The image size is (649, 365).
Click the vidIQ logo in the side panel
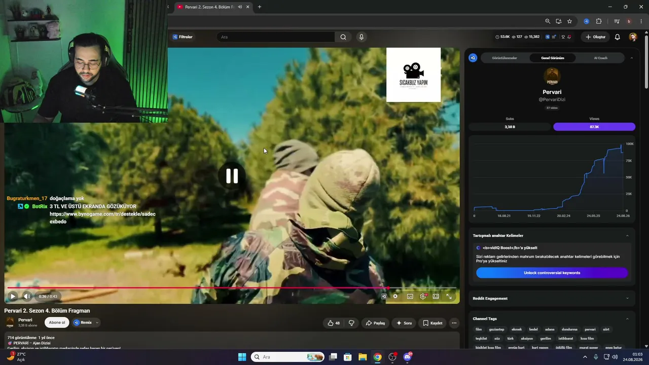click(x=473, y=58)
